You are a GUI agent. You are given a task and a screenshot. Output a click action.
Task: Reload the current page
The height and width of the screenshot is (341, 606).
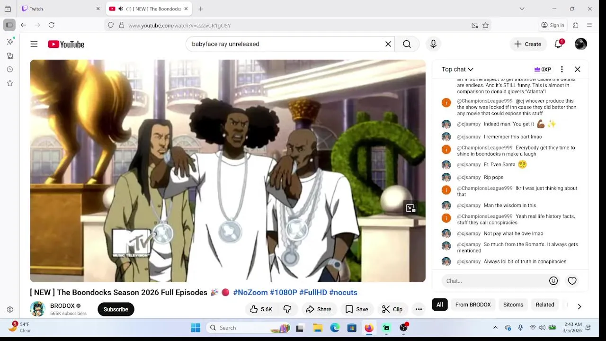tap(52, 25)
